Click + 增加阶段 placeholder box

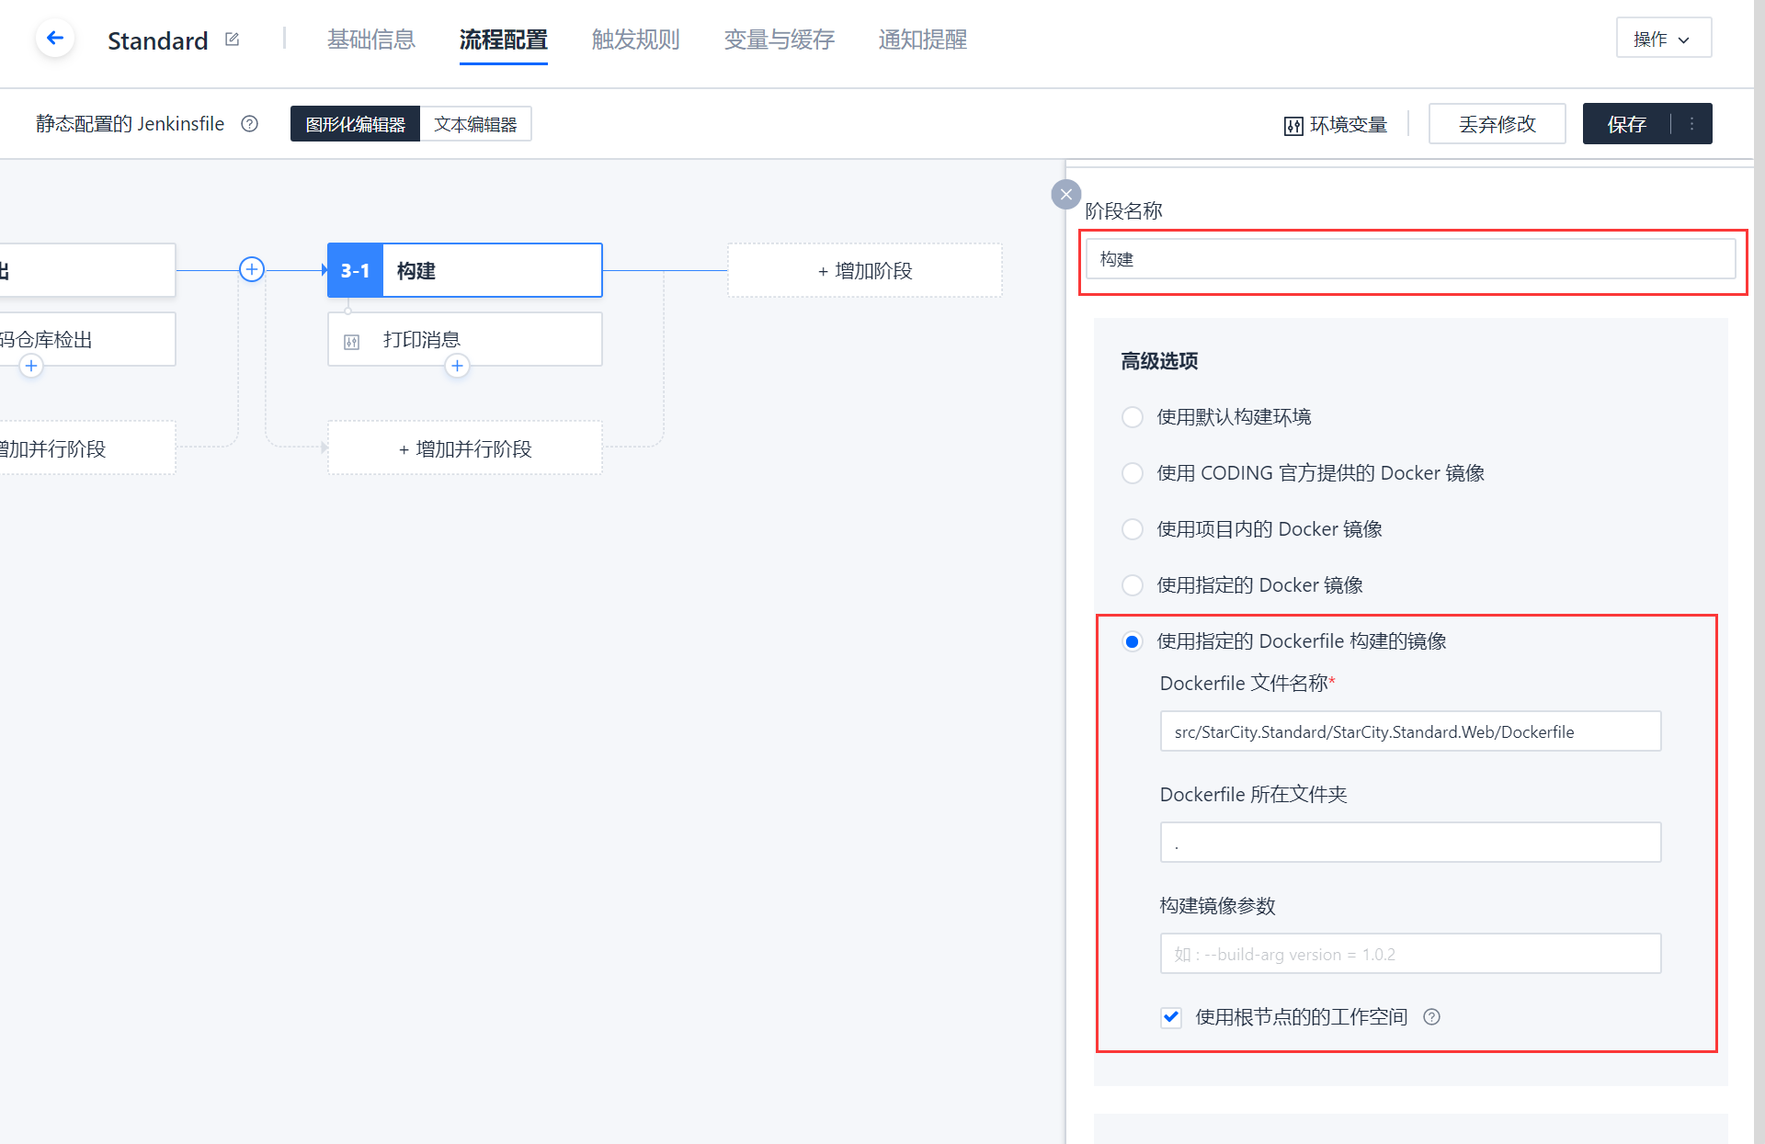pos(864,271)
